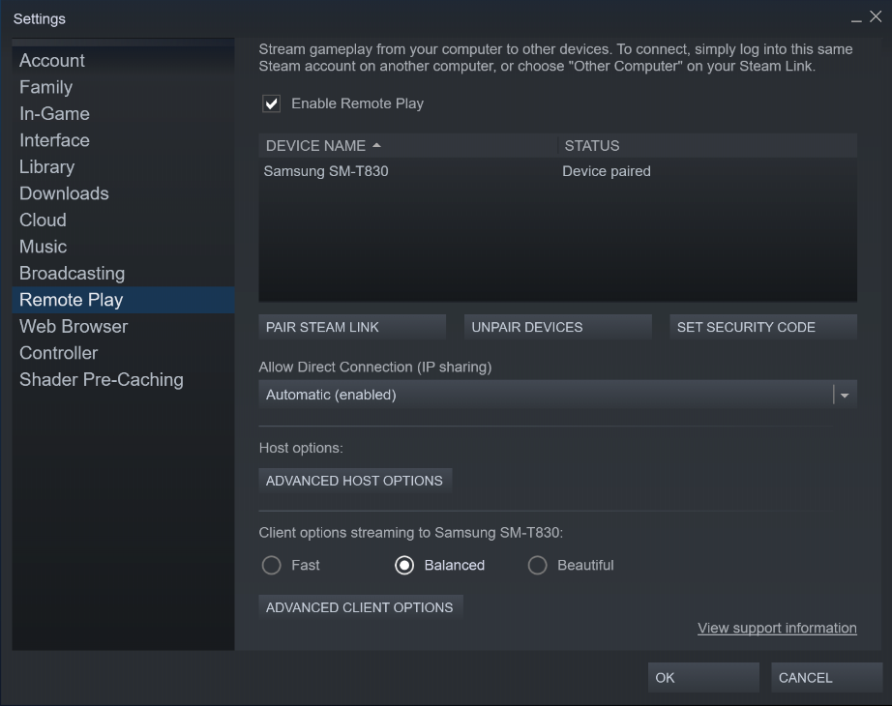Image resolution: width=892 pixels, height=706 pixels.
Task: Switch to the Account settings section
Action: click(52, 60)
